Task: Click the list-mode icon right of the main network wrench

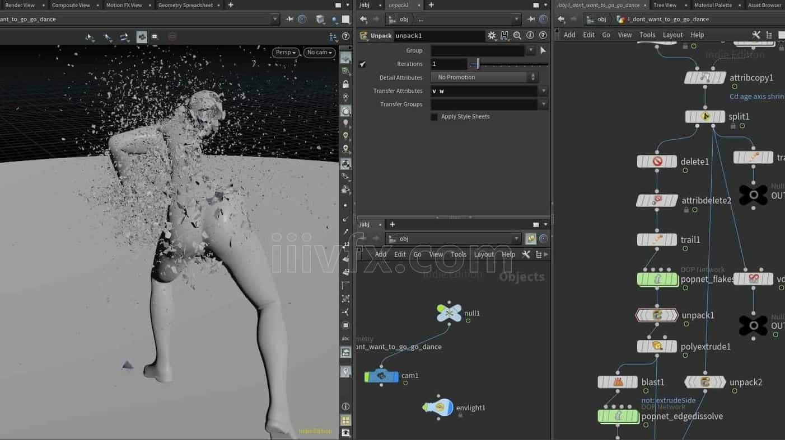Action: (x=769, y=35)
